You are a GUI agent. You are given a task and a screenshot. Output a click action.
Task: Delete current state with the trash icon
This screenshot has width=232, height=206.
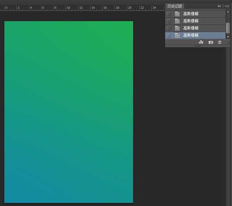coord(220,42)
